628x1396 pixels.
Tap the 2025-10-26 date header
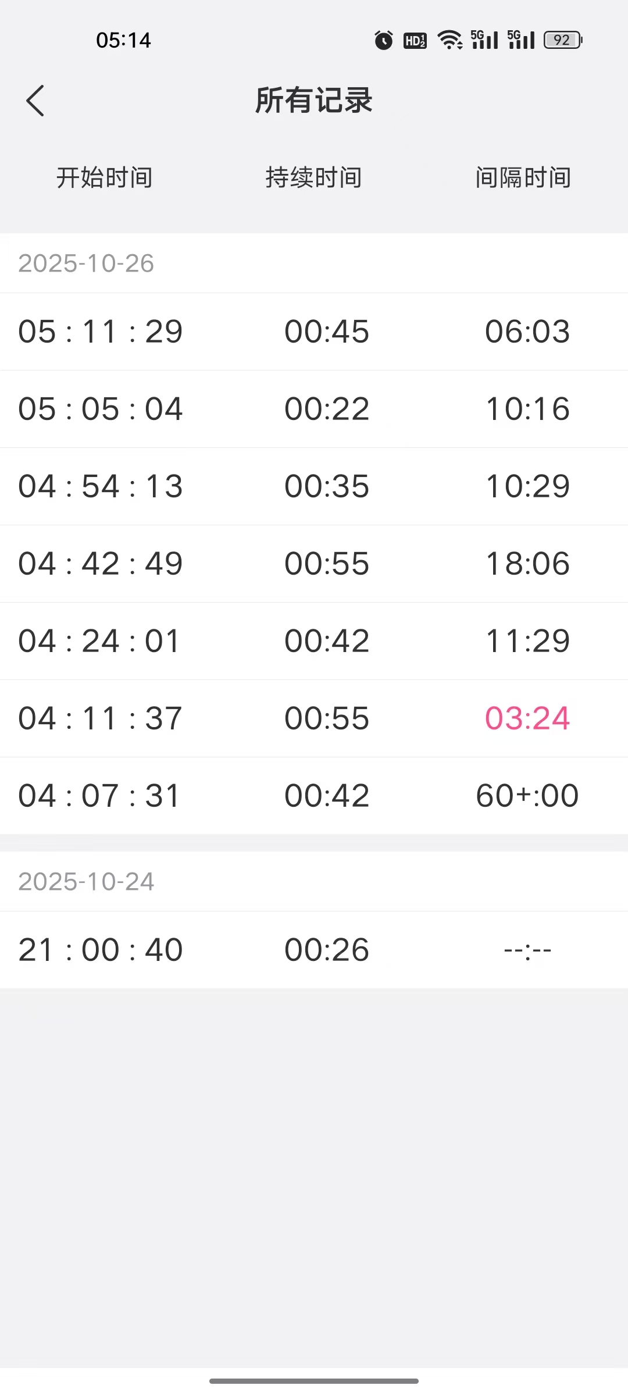pyautogui.click(x=86, y=263)
